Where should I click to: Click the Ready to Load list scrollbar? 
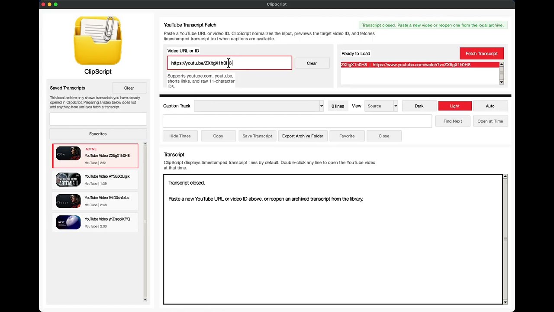pyautogui.click(x=501, y=73)
